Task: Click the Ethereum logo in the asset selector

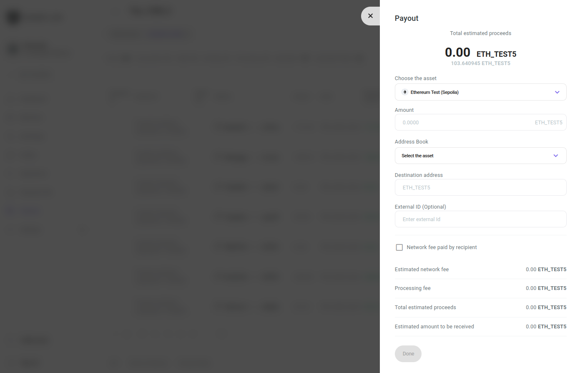Action: [x=404, y=92]
